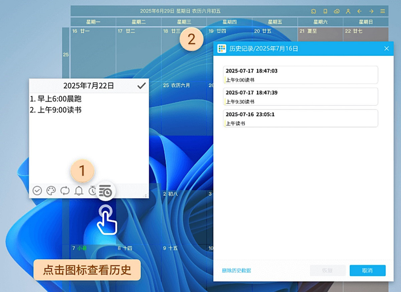Click the timer clock icon on the note
This screenshot has width=401, height=292.
(93, 191)
